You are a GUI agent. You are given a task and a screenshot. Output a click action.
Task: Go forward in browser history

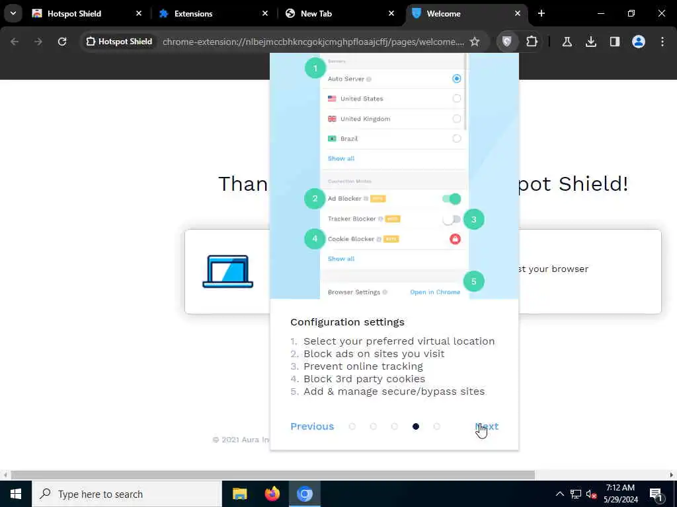(38, 42)
